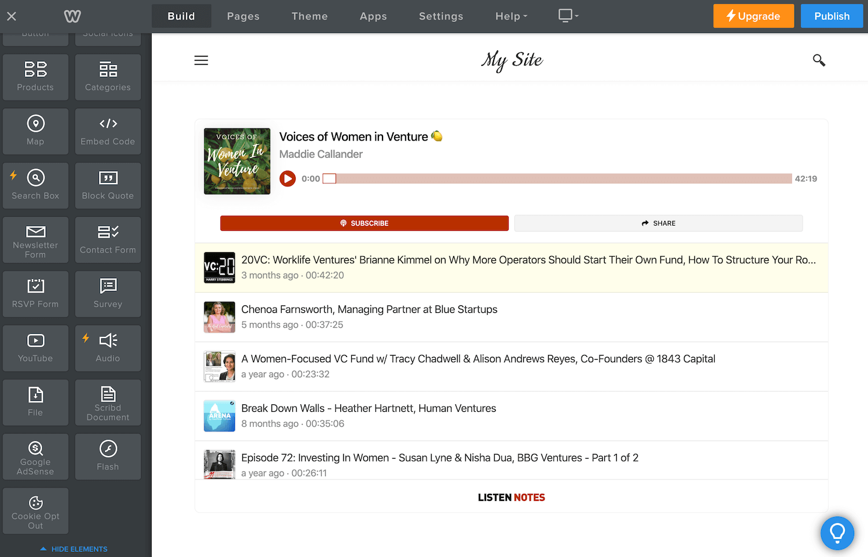
Task: Click the 1843 Capital episode thumbnail
Action: coord(219,367)
